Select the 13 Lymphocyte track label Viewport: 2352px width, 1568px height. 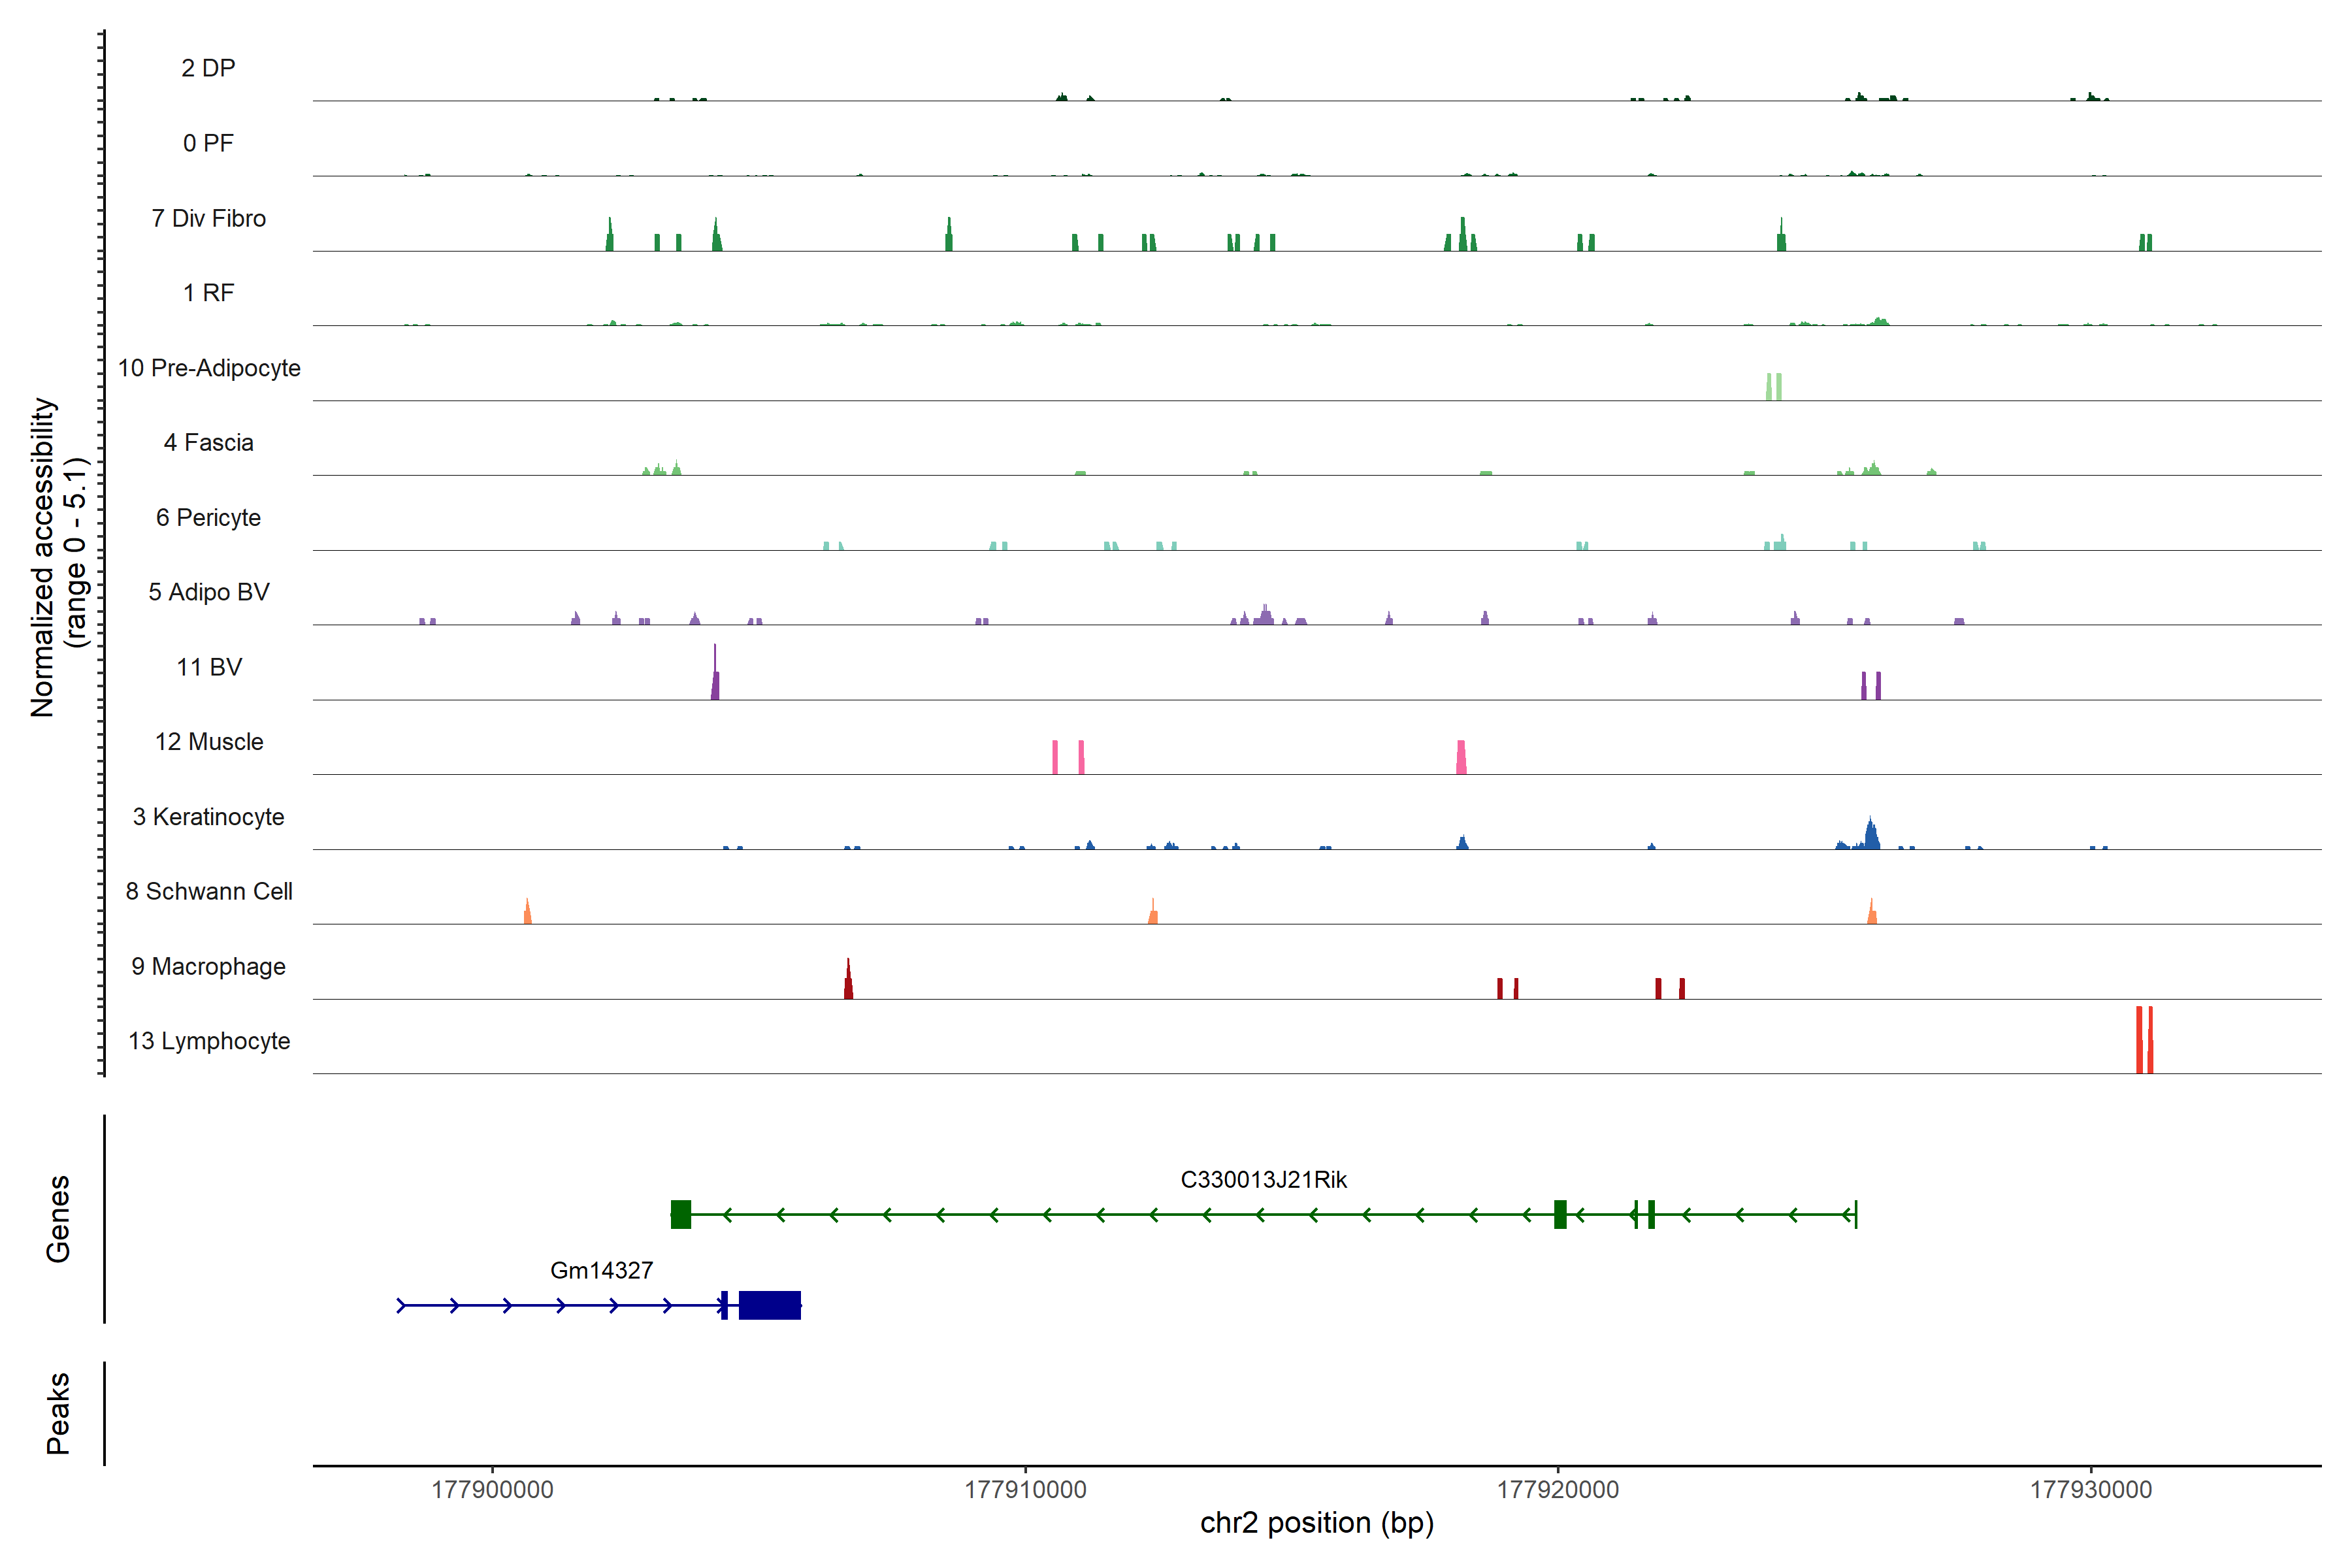click(209, 1041)
